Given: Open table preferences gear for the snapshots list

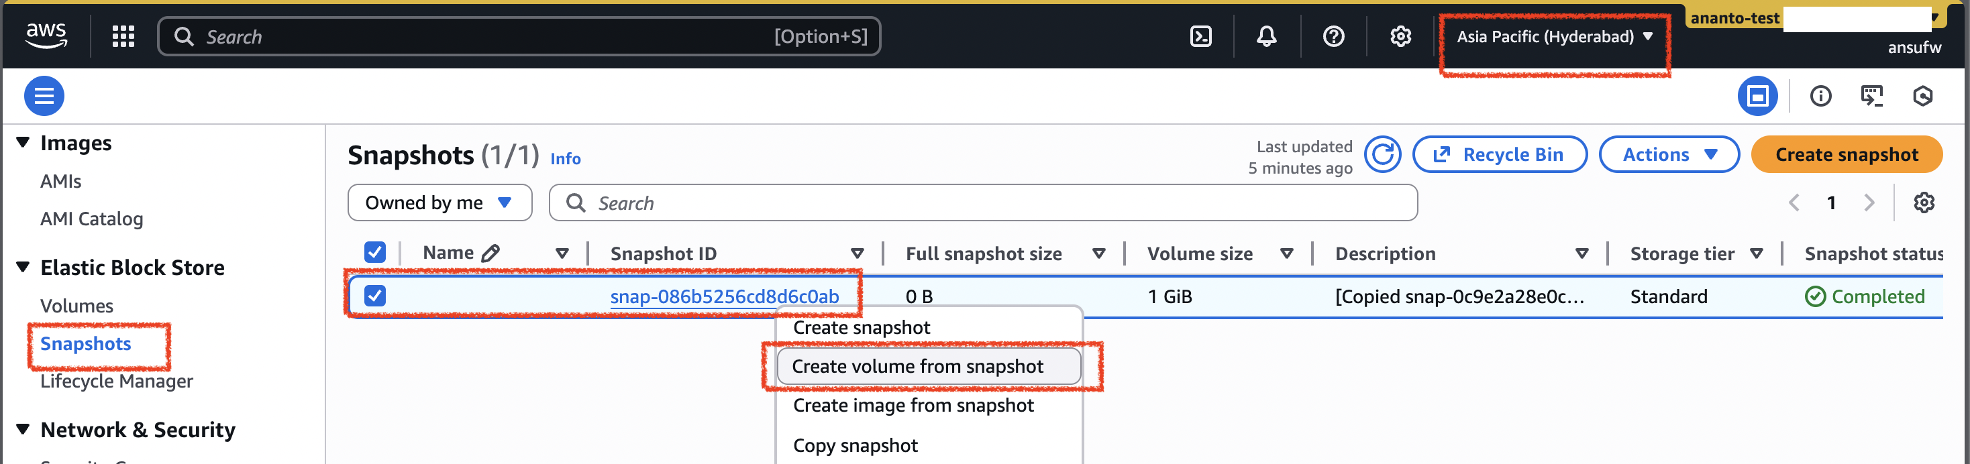Looking at the screenshot, I should (x=1924, y=202).
